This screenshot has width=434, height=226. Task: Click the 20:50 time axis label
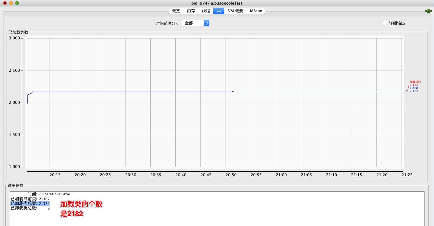pyautogui.click(x=231, y=175)
